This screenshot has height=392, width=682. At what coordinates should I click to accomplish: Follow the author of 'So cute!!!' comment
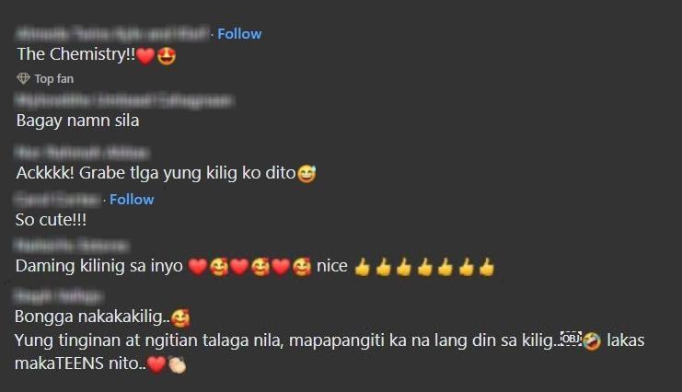[132, 200]
